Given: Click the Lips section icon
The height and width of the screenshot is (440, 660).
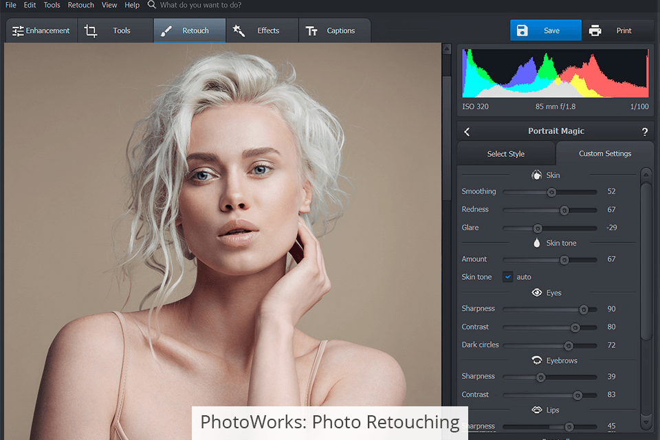Looking at the screenshot, I should tap(537, 410).
